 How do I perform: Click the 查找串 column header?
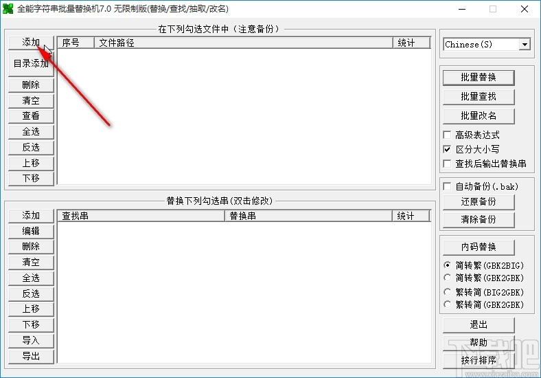[141, 216]
